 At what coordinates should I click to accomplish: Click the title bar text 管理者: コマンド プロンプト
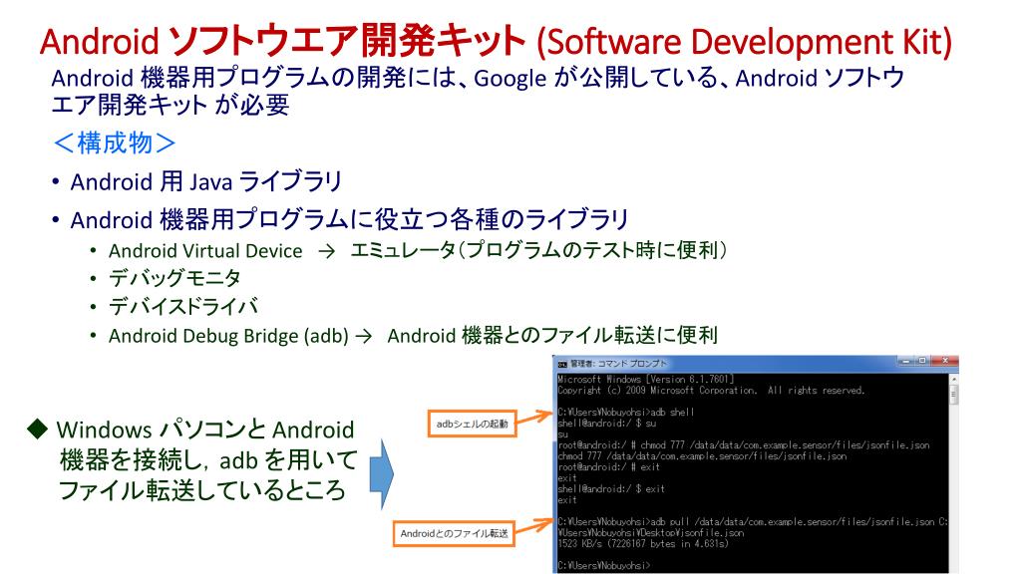click(619, 364)
